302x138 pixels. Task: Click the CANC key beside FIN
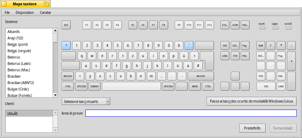(225, 56)
